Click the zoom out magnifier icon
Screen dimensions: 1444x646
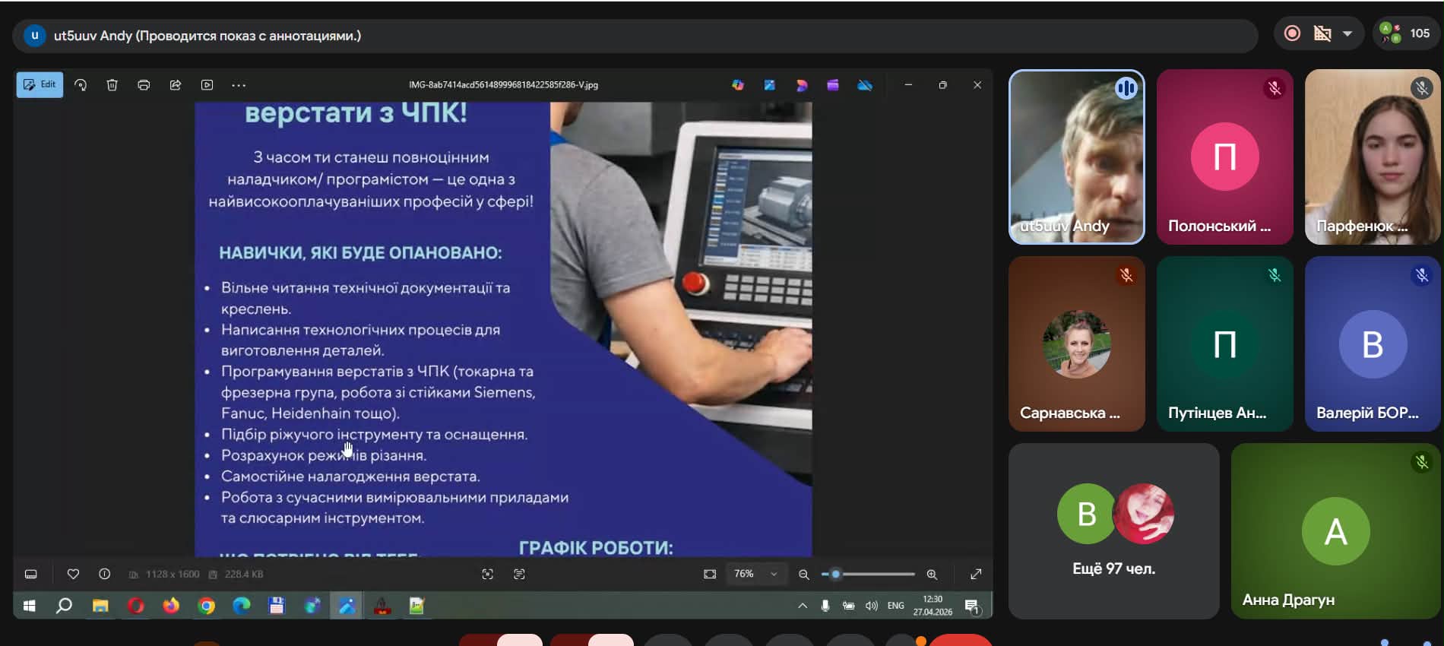[803, 575]
